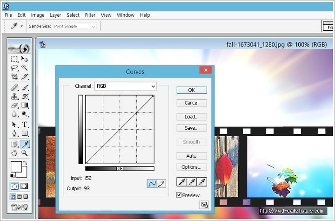Open the File menu
This screenshot has width=335, height=221.
tap(8, 15)
